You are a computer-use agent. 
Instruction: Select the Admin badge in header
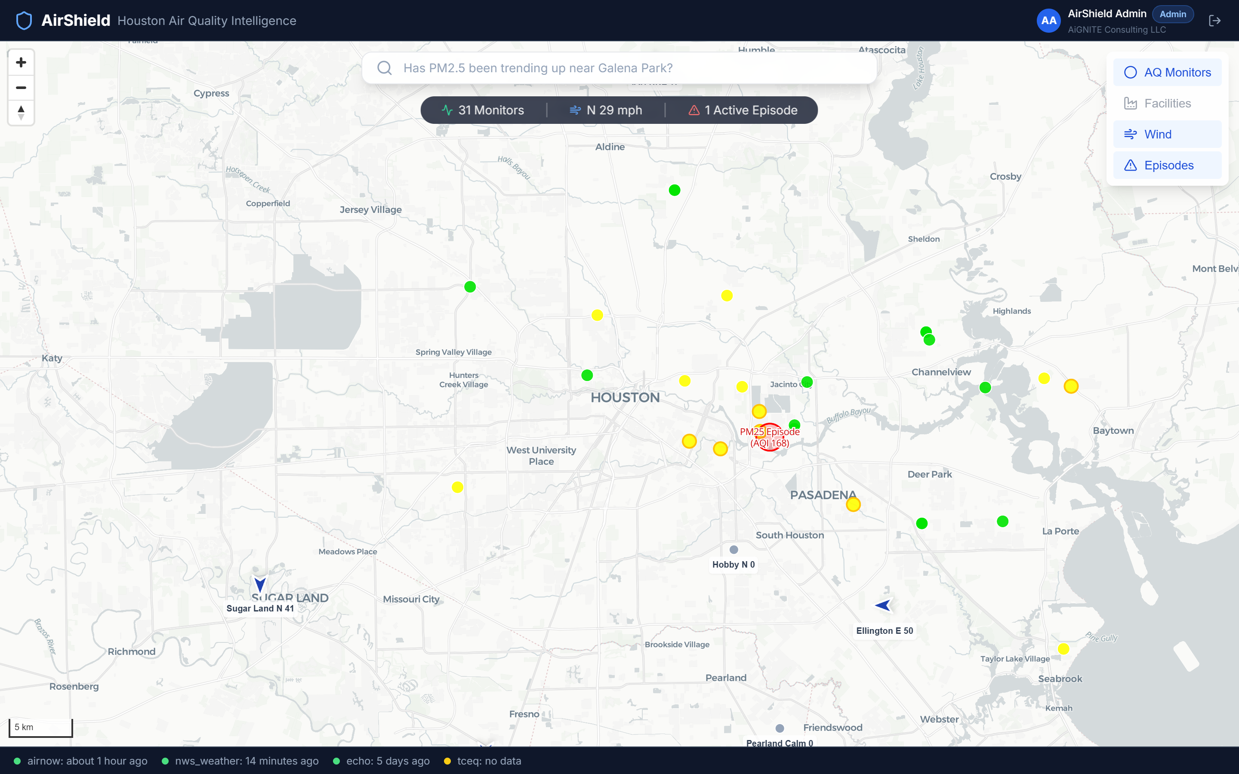pyautogui.click(x=1172, y=14)
